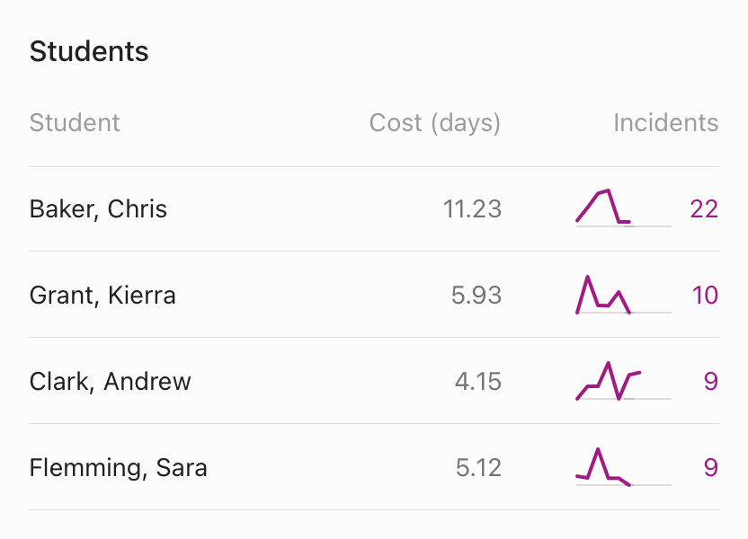Sort by the Incidents column header

[665, 123]
